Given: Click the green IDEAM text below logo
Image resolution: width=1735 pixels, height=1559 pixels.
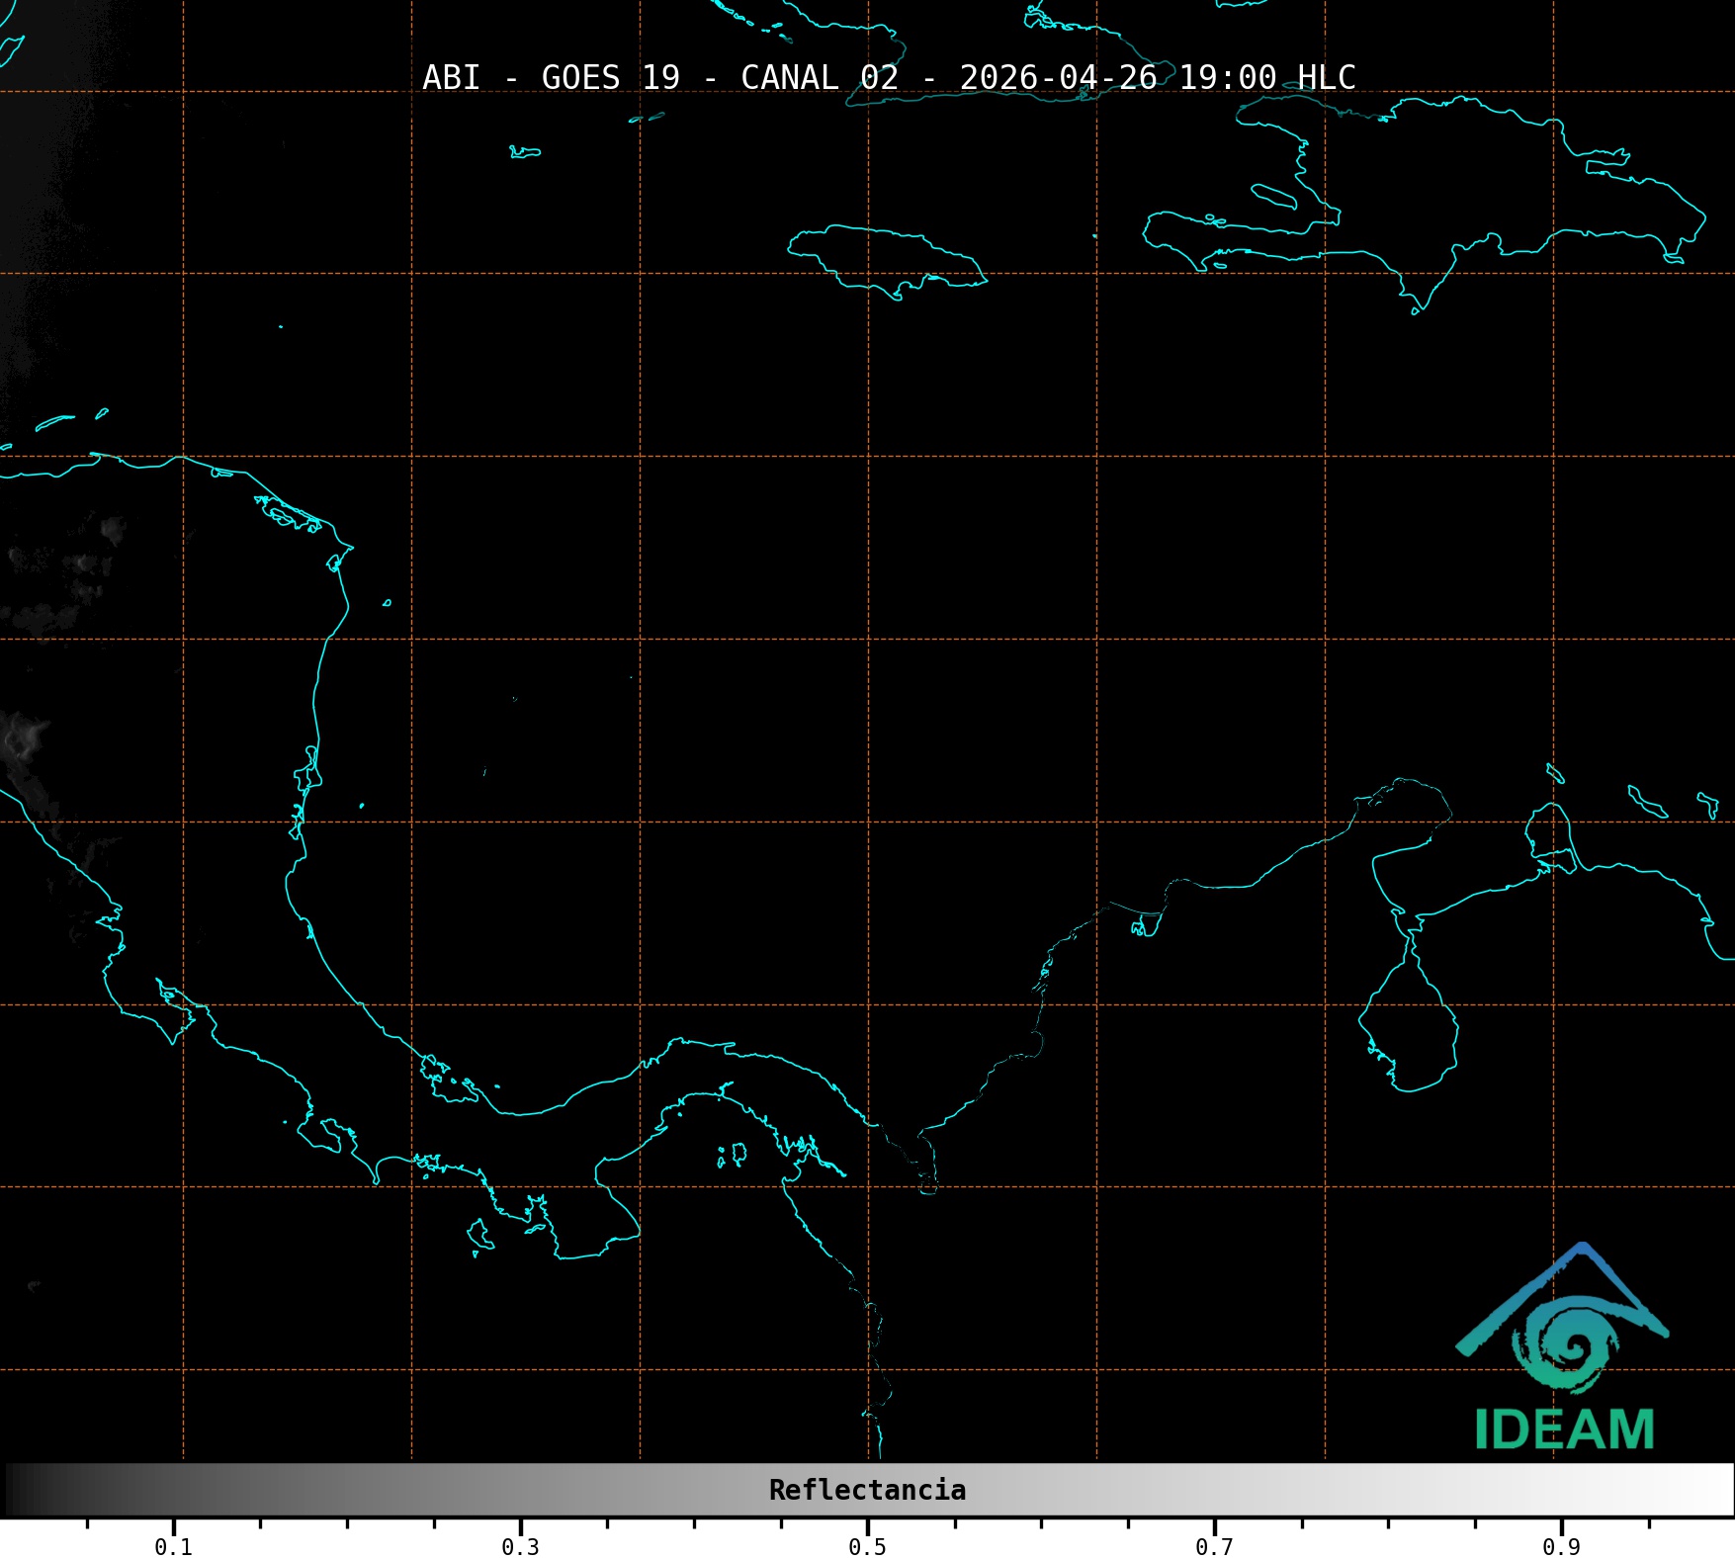Looking at the screenshot, I should tap(1564, 1429).
